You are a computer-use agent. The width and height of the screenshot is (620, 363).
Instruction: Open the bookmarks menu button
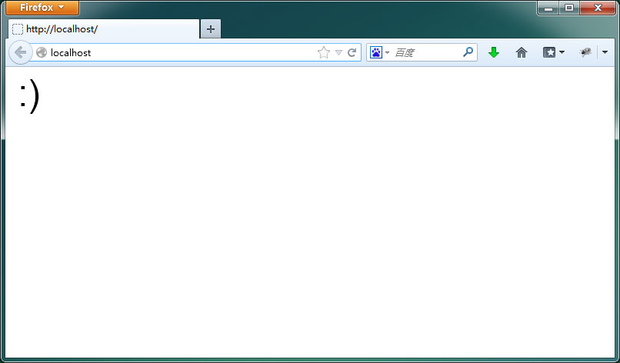pyautogui.click(x=554, y=52)
